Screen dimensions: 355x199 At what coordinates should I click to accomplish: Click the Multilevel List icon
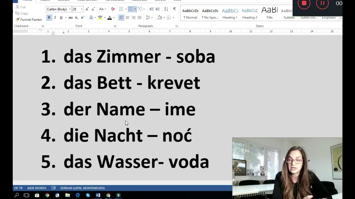(140, 9)
